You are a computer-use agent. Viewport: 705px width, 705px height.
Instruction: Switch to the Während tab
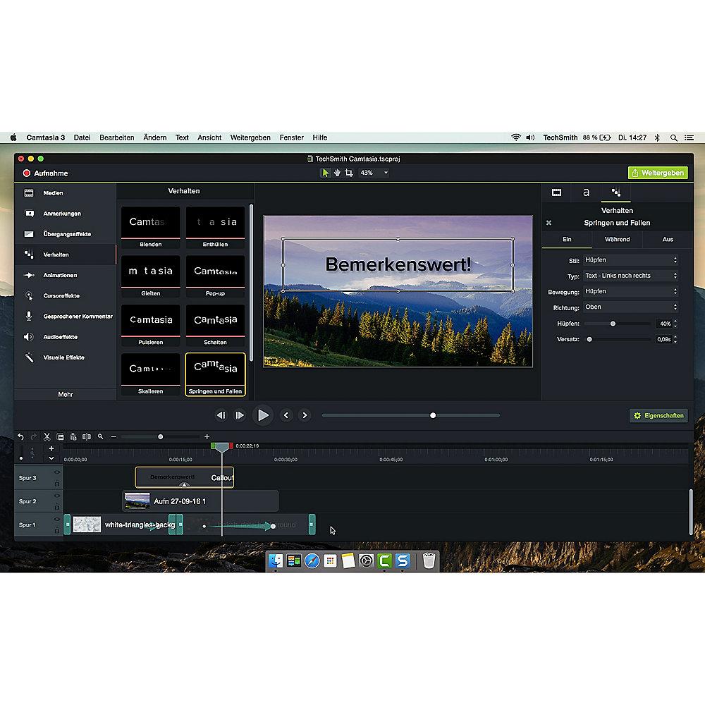pos(617,240)
